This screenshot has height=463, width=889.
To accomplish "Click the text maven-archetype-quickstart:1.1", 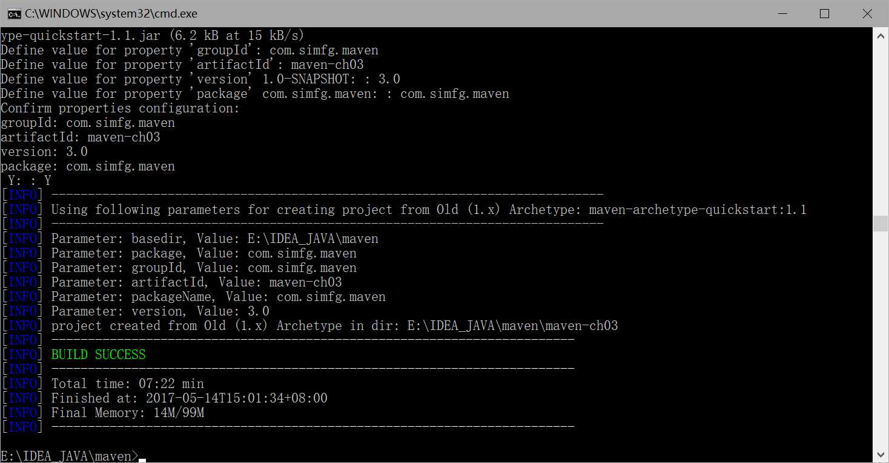I will point(698,210).
